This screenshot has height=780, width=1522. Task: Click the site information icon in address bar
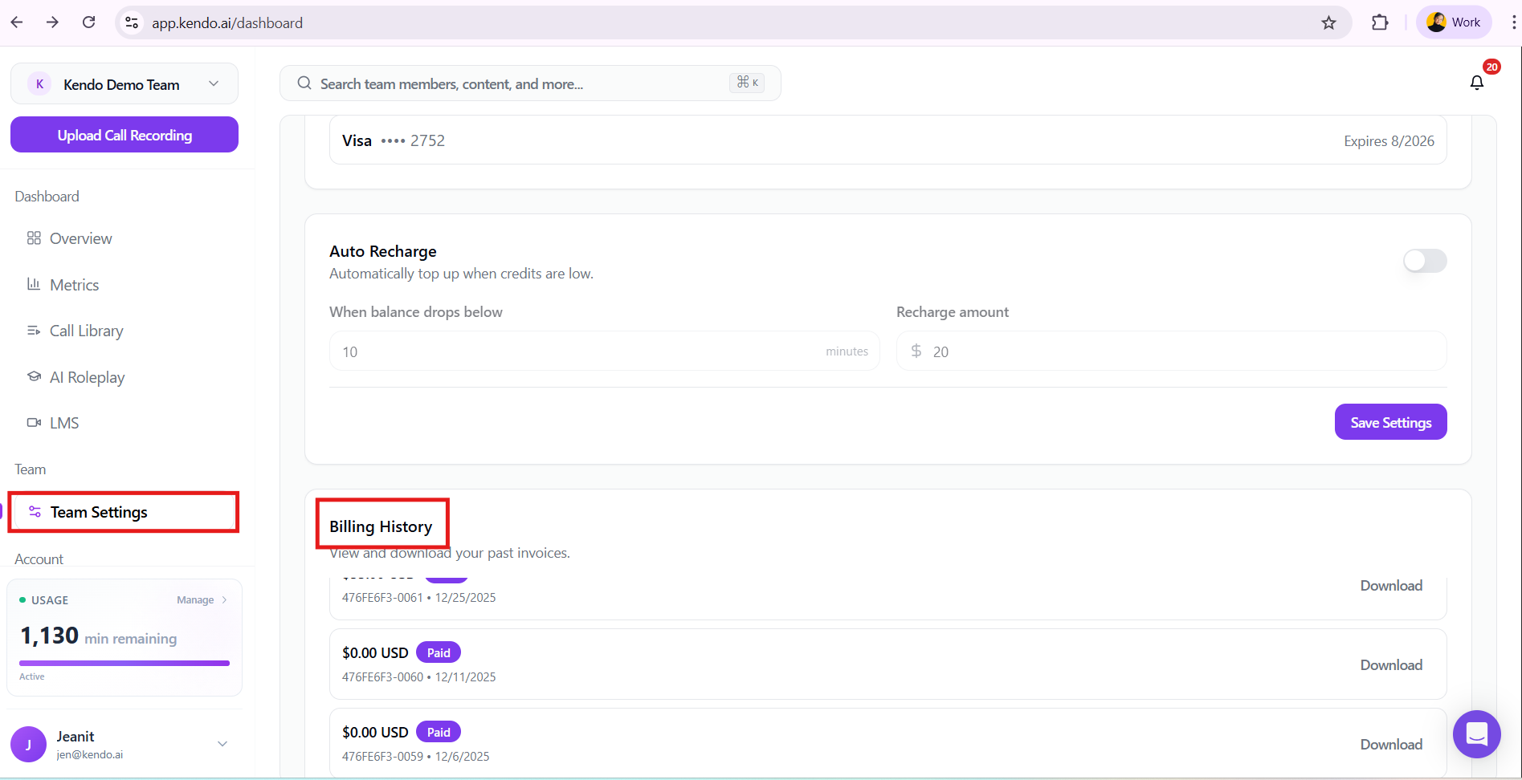pyautogui.click(x=132, y=22)
